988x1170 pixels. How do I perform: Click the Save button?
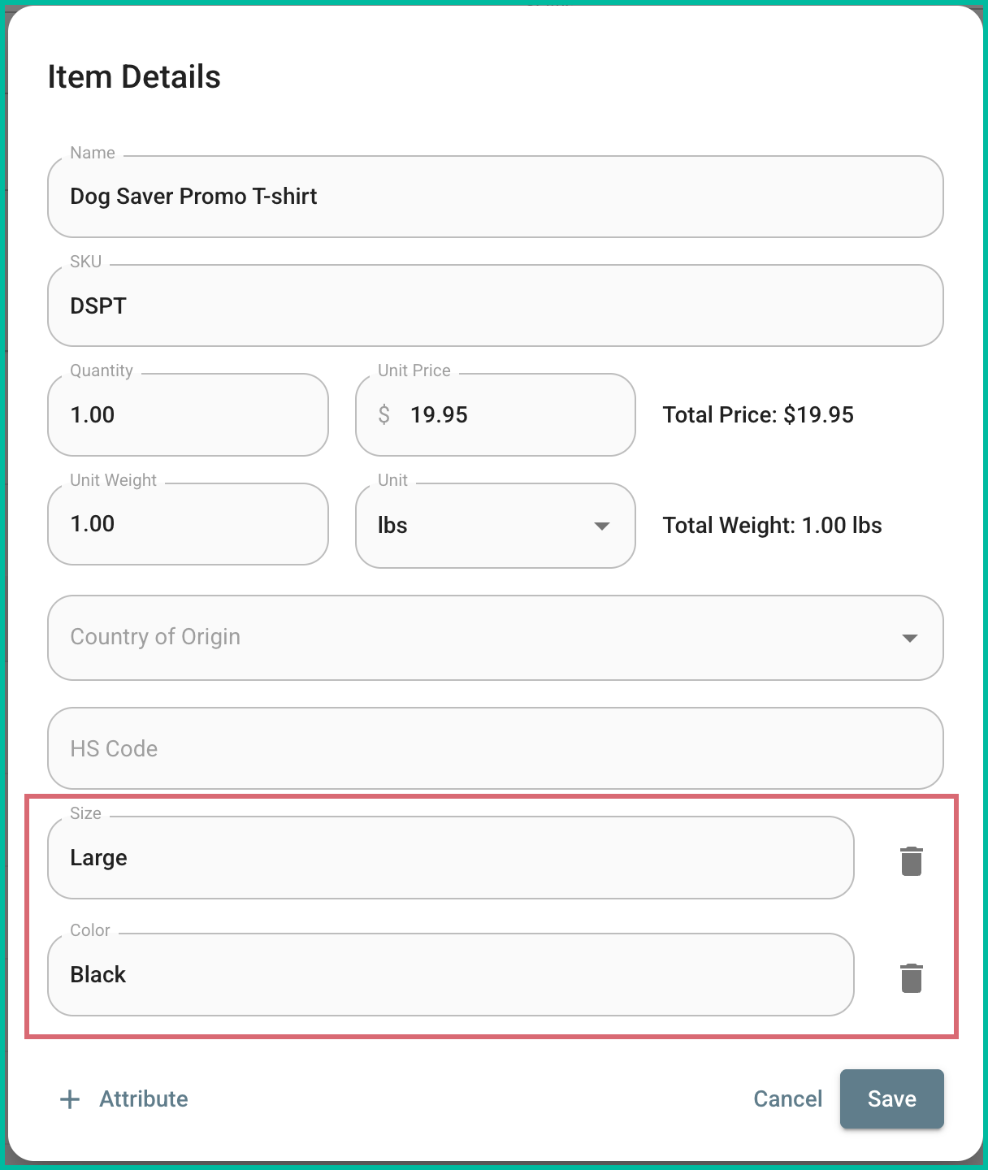point(891,1098)
